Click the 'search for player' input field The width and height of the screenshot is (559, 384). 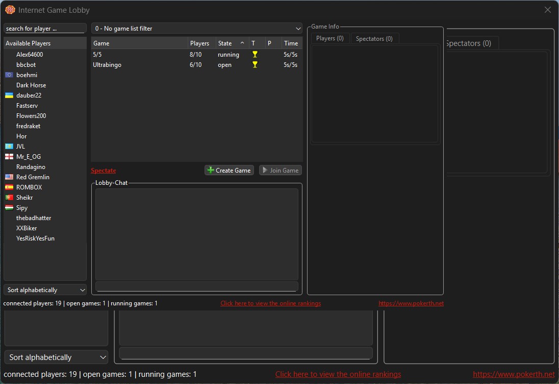coord(45,29)
